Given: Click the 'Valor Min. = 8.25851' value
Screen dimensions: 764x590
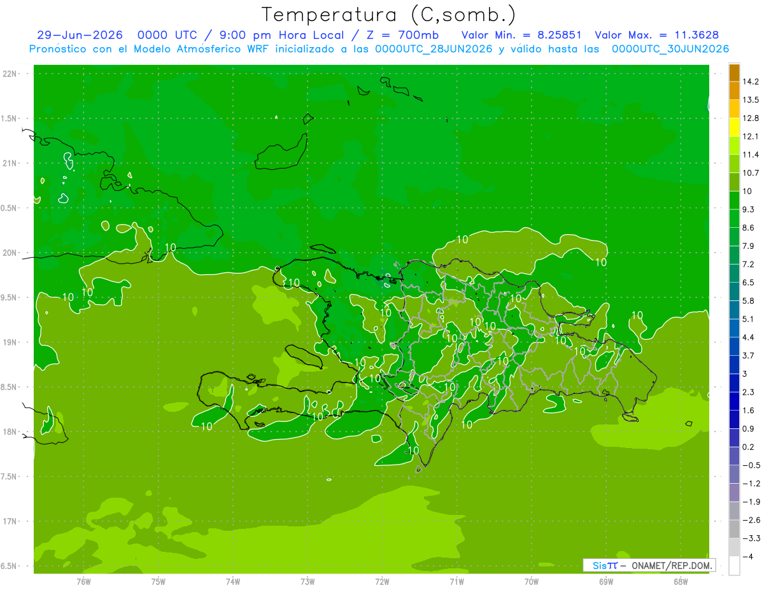Looking at the screenshot, I should [x=521, y=35].
